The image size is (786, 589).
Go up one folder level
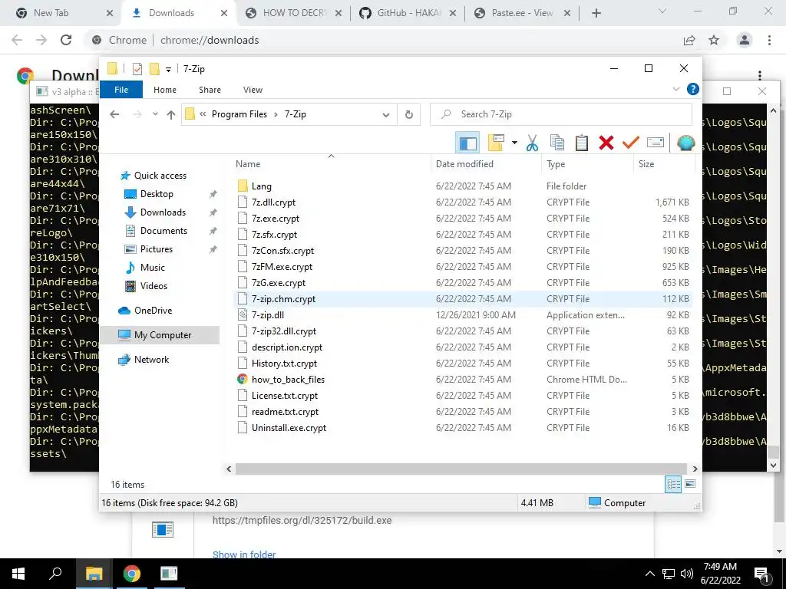[171, 115]
